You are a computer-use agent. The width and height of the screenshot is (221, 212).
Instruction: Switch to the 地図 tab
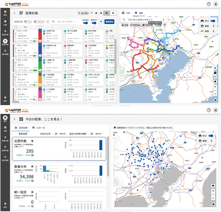139,13
